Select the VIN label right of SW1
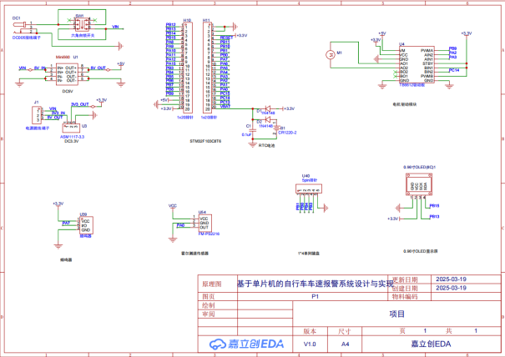 pyautogui.click(x=115, y=27)
